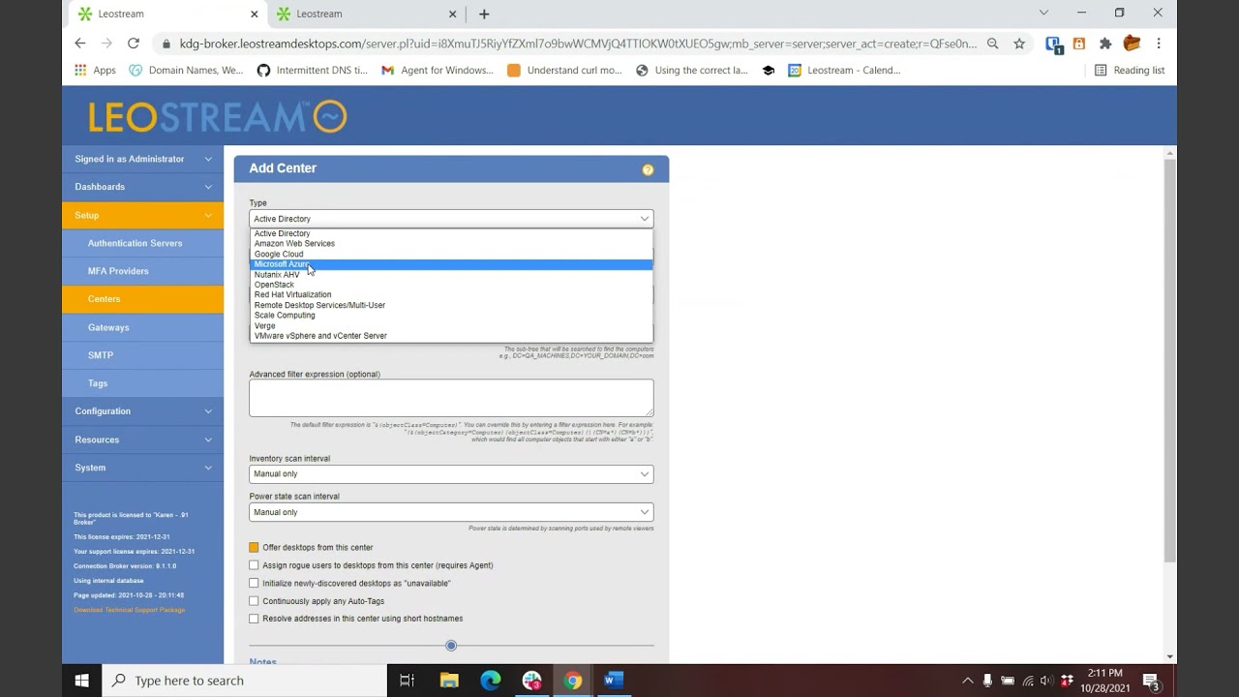Select OpenStack option
1239x697 pixels.
451,286
